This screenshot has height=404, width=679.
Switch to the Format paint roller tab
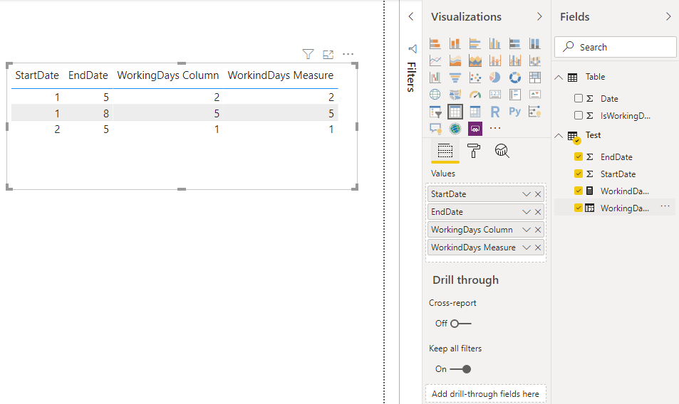coord(473,151)
